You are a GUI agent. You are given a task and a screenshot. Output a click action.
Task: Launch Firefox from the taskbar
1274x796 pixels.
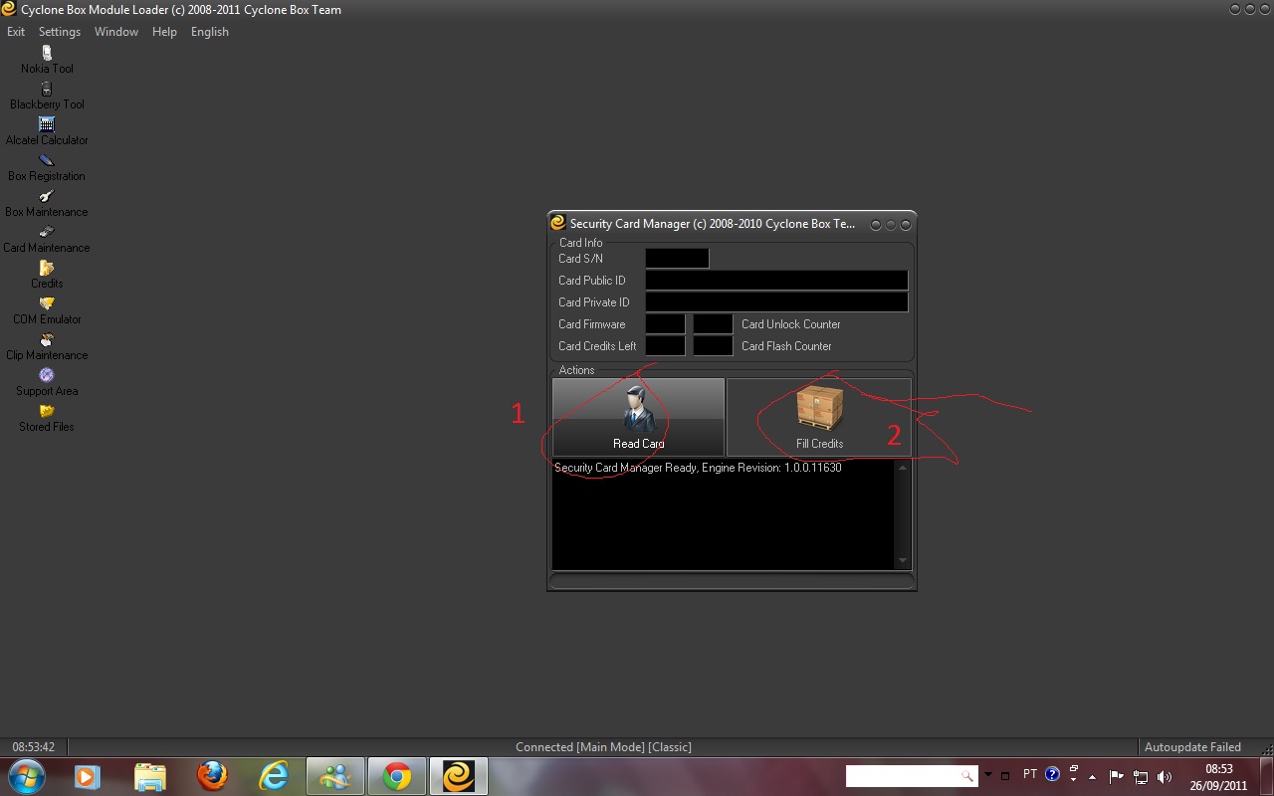[x=212, y=776]
